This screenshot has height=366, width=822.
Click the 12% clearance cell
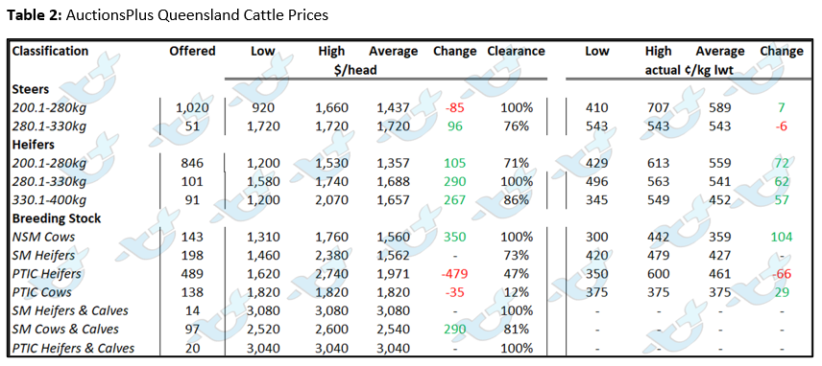click(516, 292)
